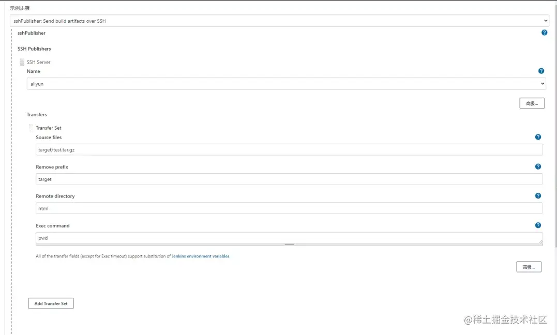Open the aliyun server Name dropdown

[x=287, y=84]
